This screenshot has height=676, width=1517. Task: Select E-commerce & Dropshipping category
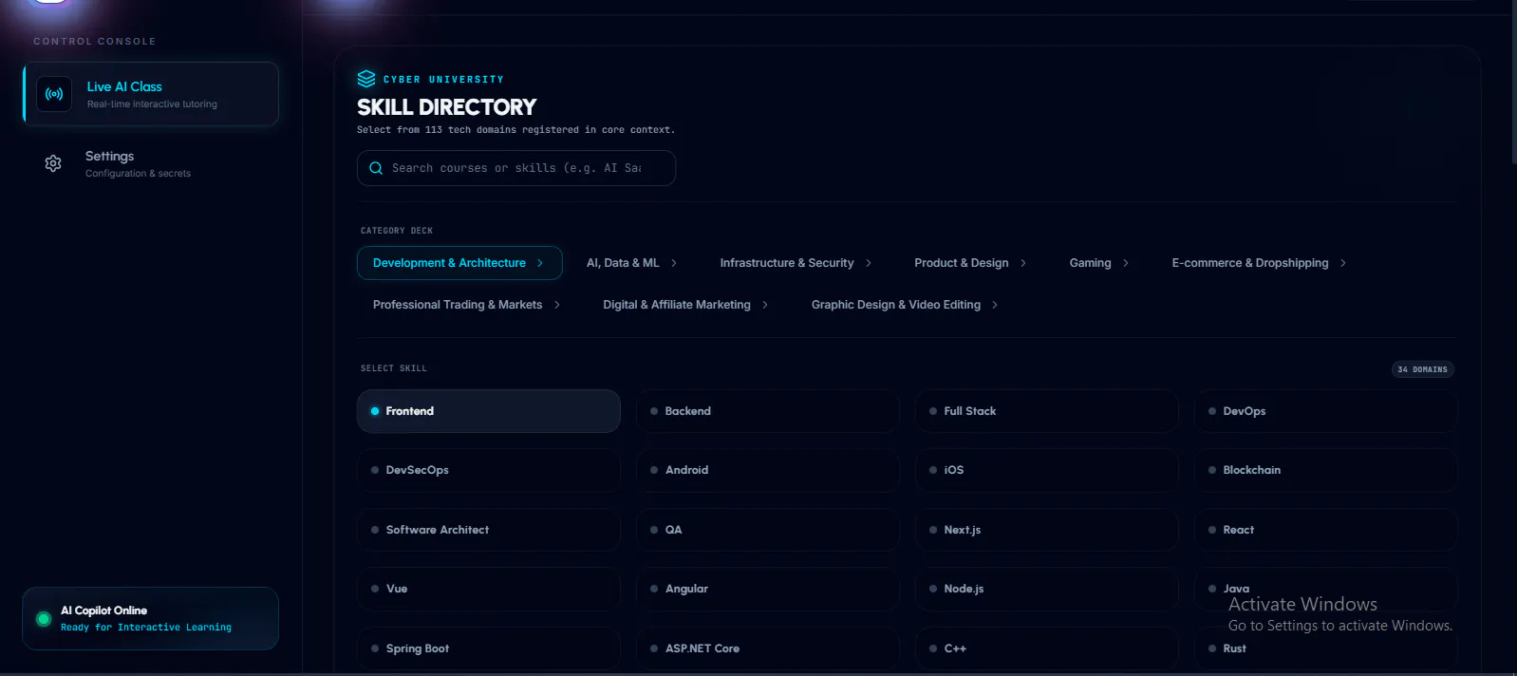point(1259,263)
